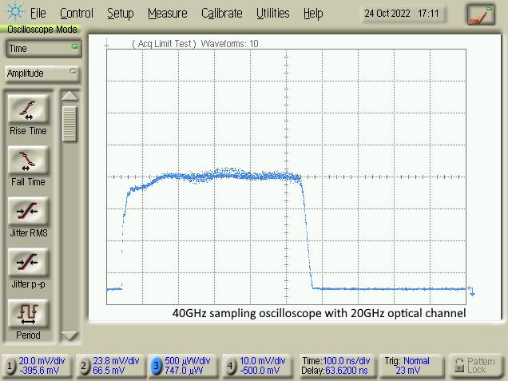Open the Measure menu
Viewport: 508px width, 381px height.
pos(167,14)
